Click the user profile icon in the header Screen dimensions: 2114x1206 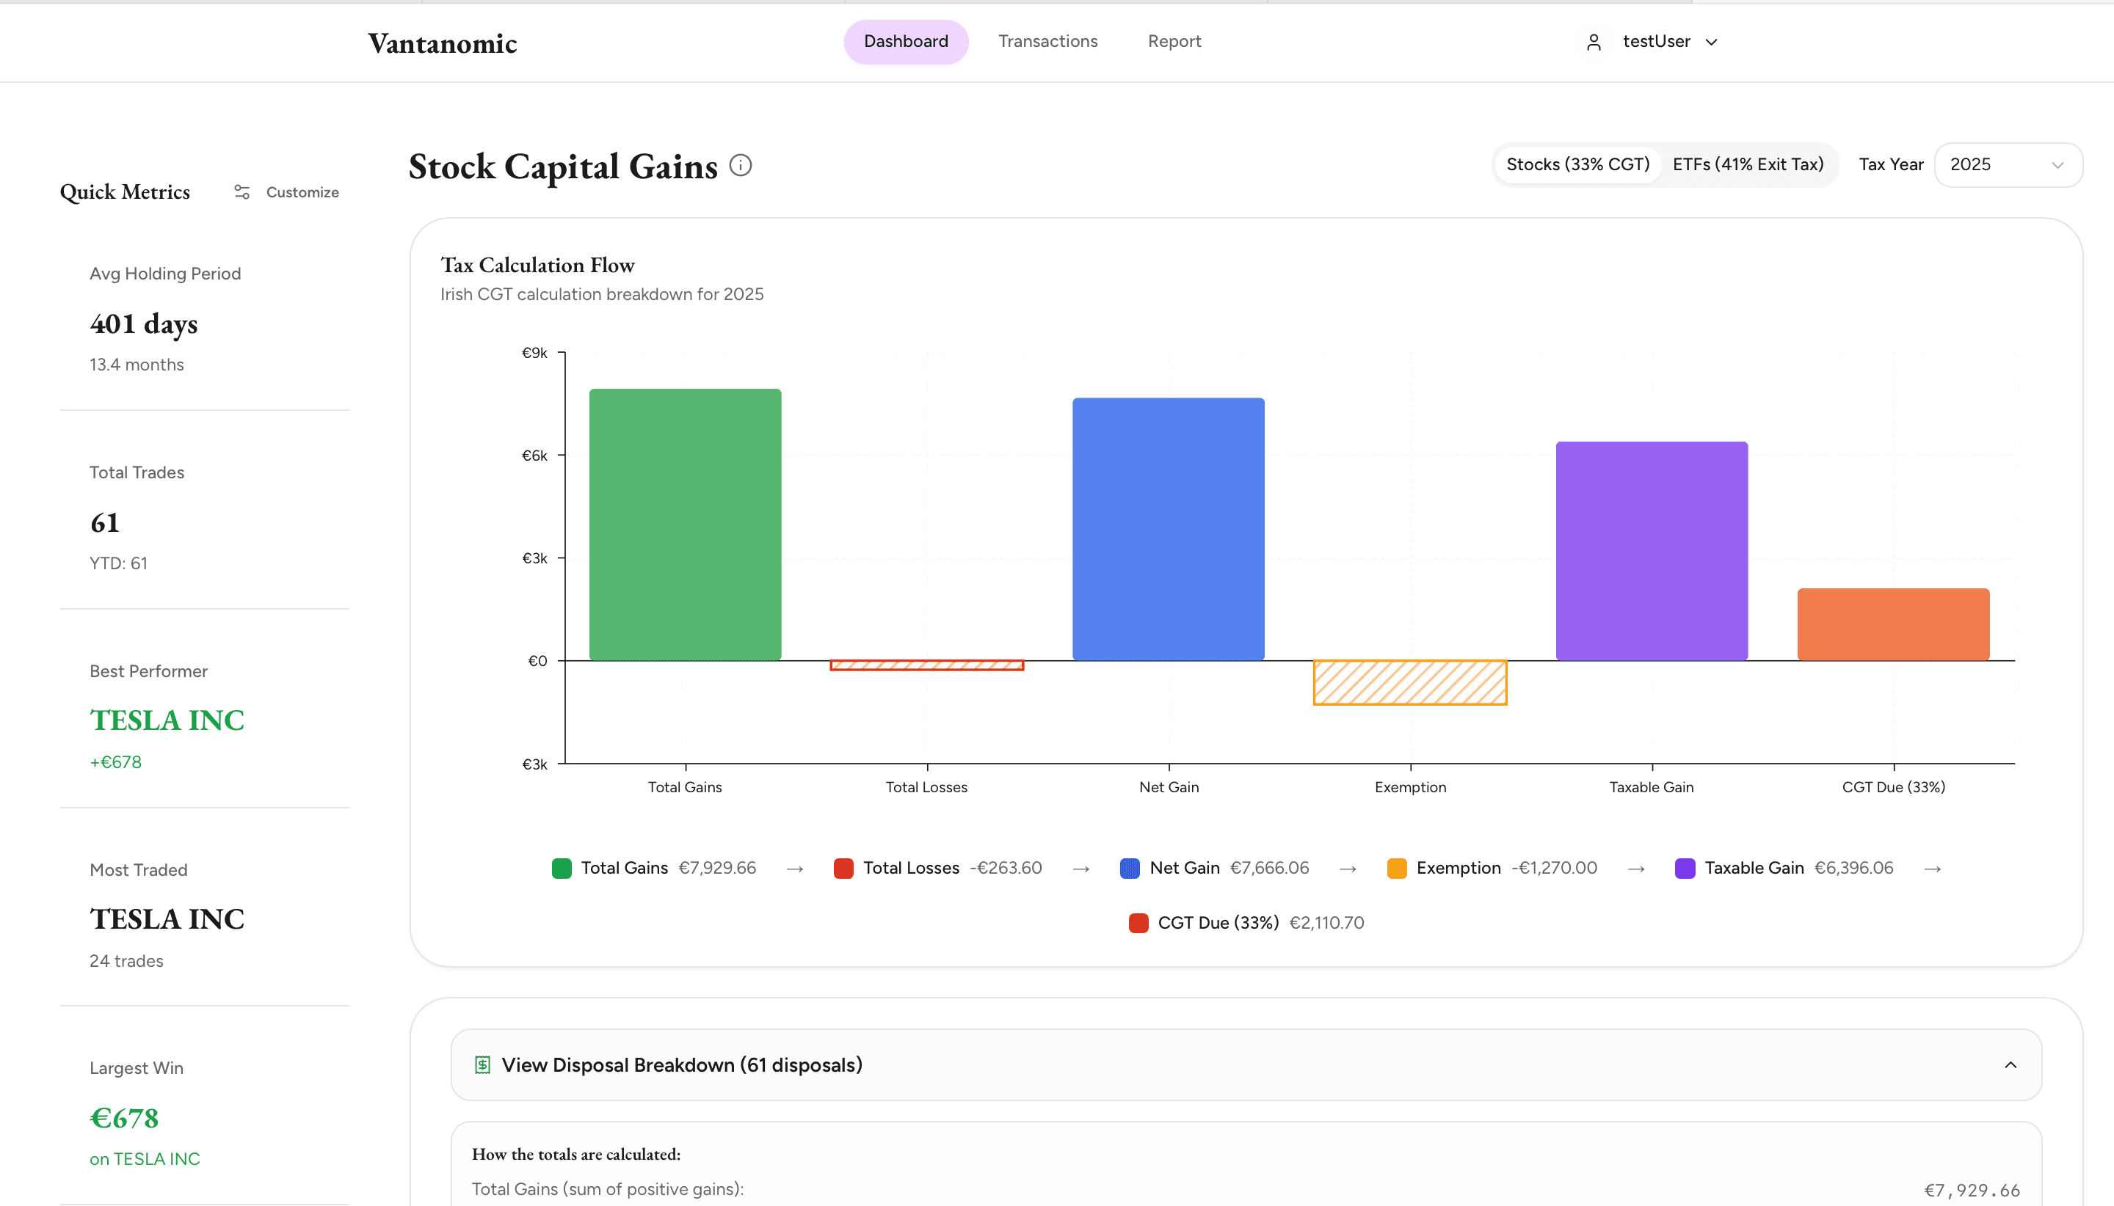click(1593, 40)
